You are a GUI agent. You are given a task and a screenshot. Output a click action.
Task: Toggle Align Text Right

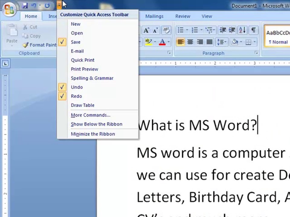[200, 42]
